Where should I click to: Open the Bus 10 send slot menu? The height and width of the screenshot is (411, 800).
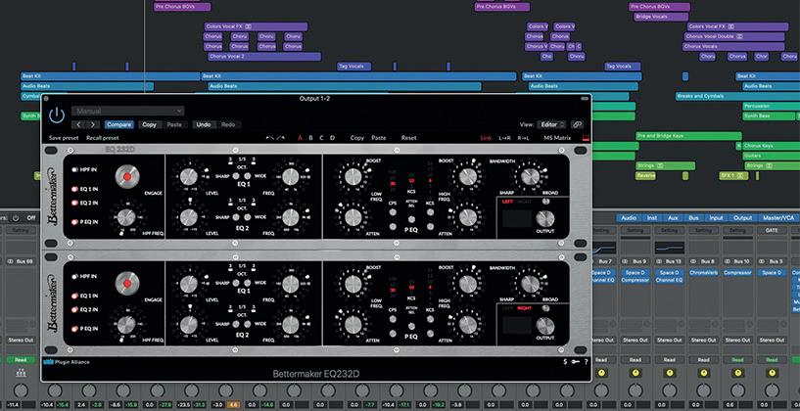(x=737, y=261)
